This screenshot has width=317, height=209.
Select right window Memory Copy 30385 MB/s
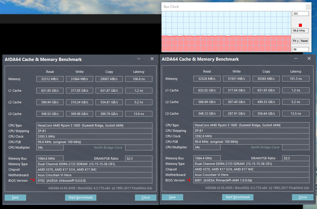click(x=266, y=79)
